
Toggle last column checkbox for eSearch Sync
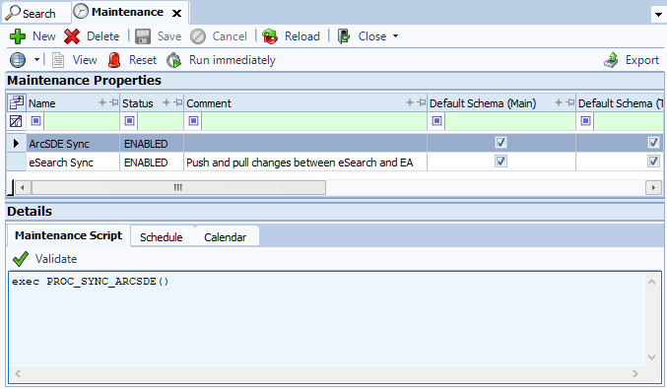pyautogui.click(x=654, y=162)
